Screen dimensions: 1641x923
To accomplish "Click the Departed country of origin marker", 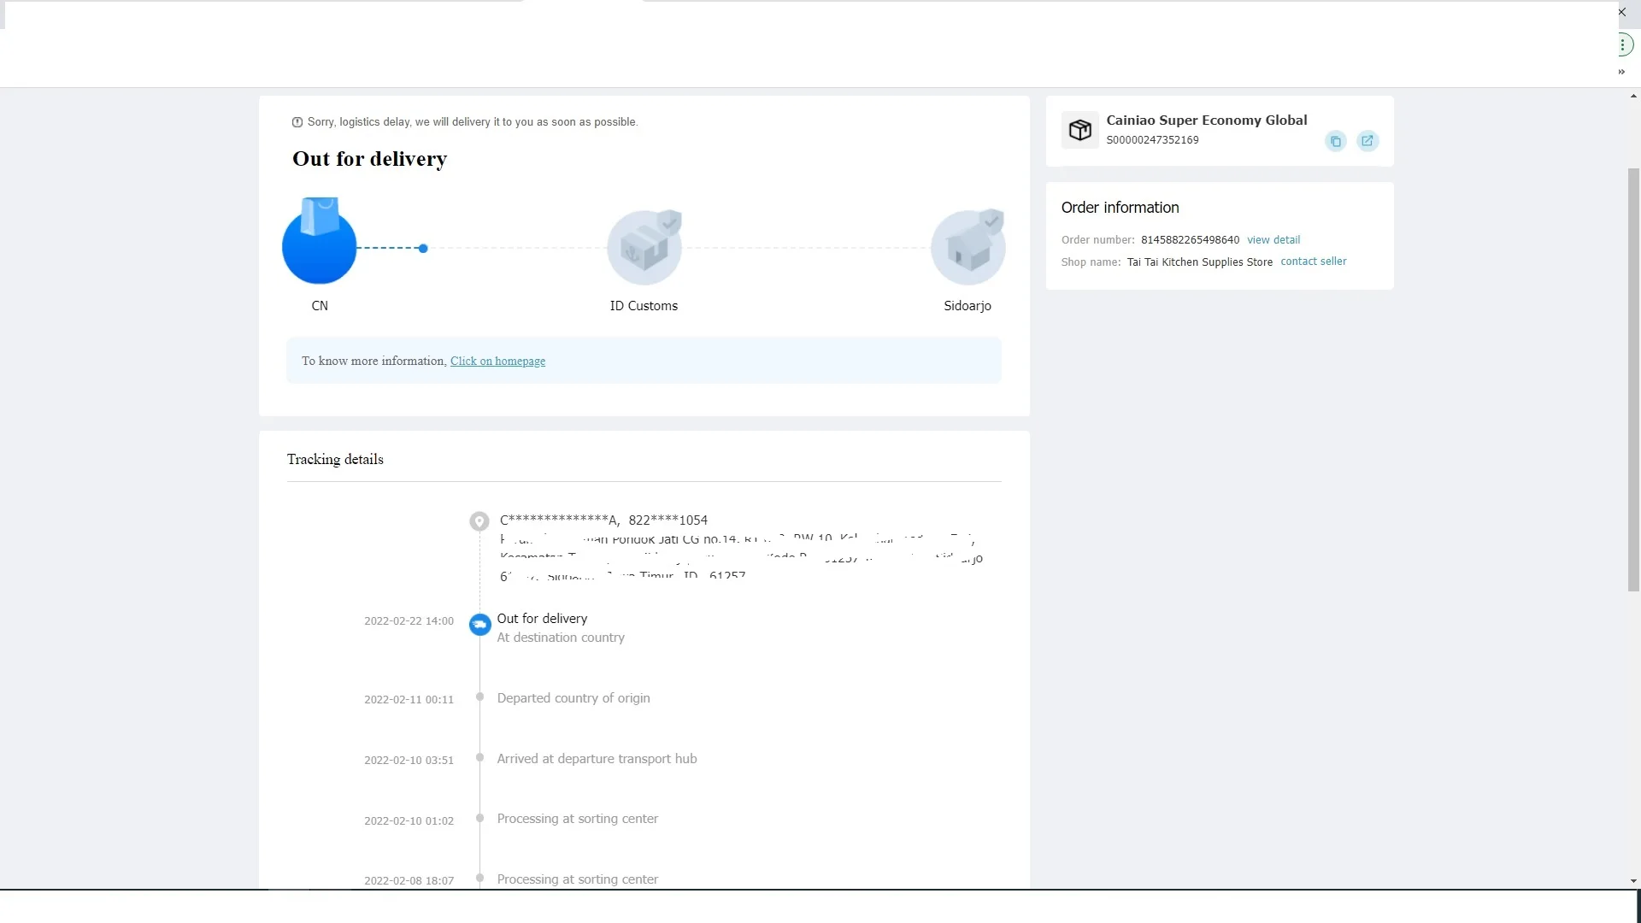I will (x=479, y=697).
